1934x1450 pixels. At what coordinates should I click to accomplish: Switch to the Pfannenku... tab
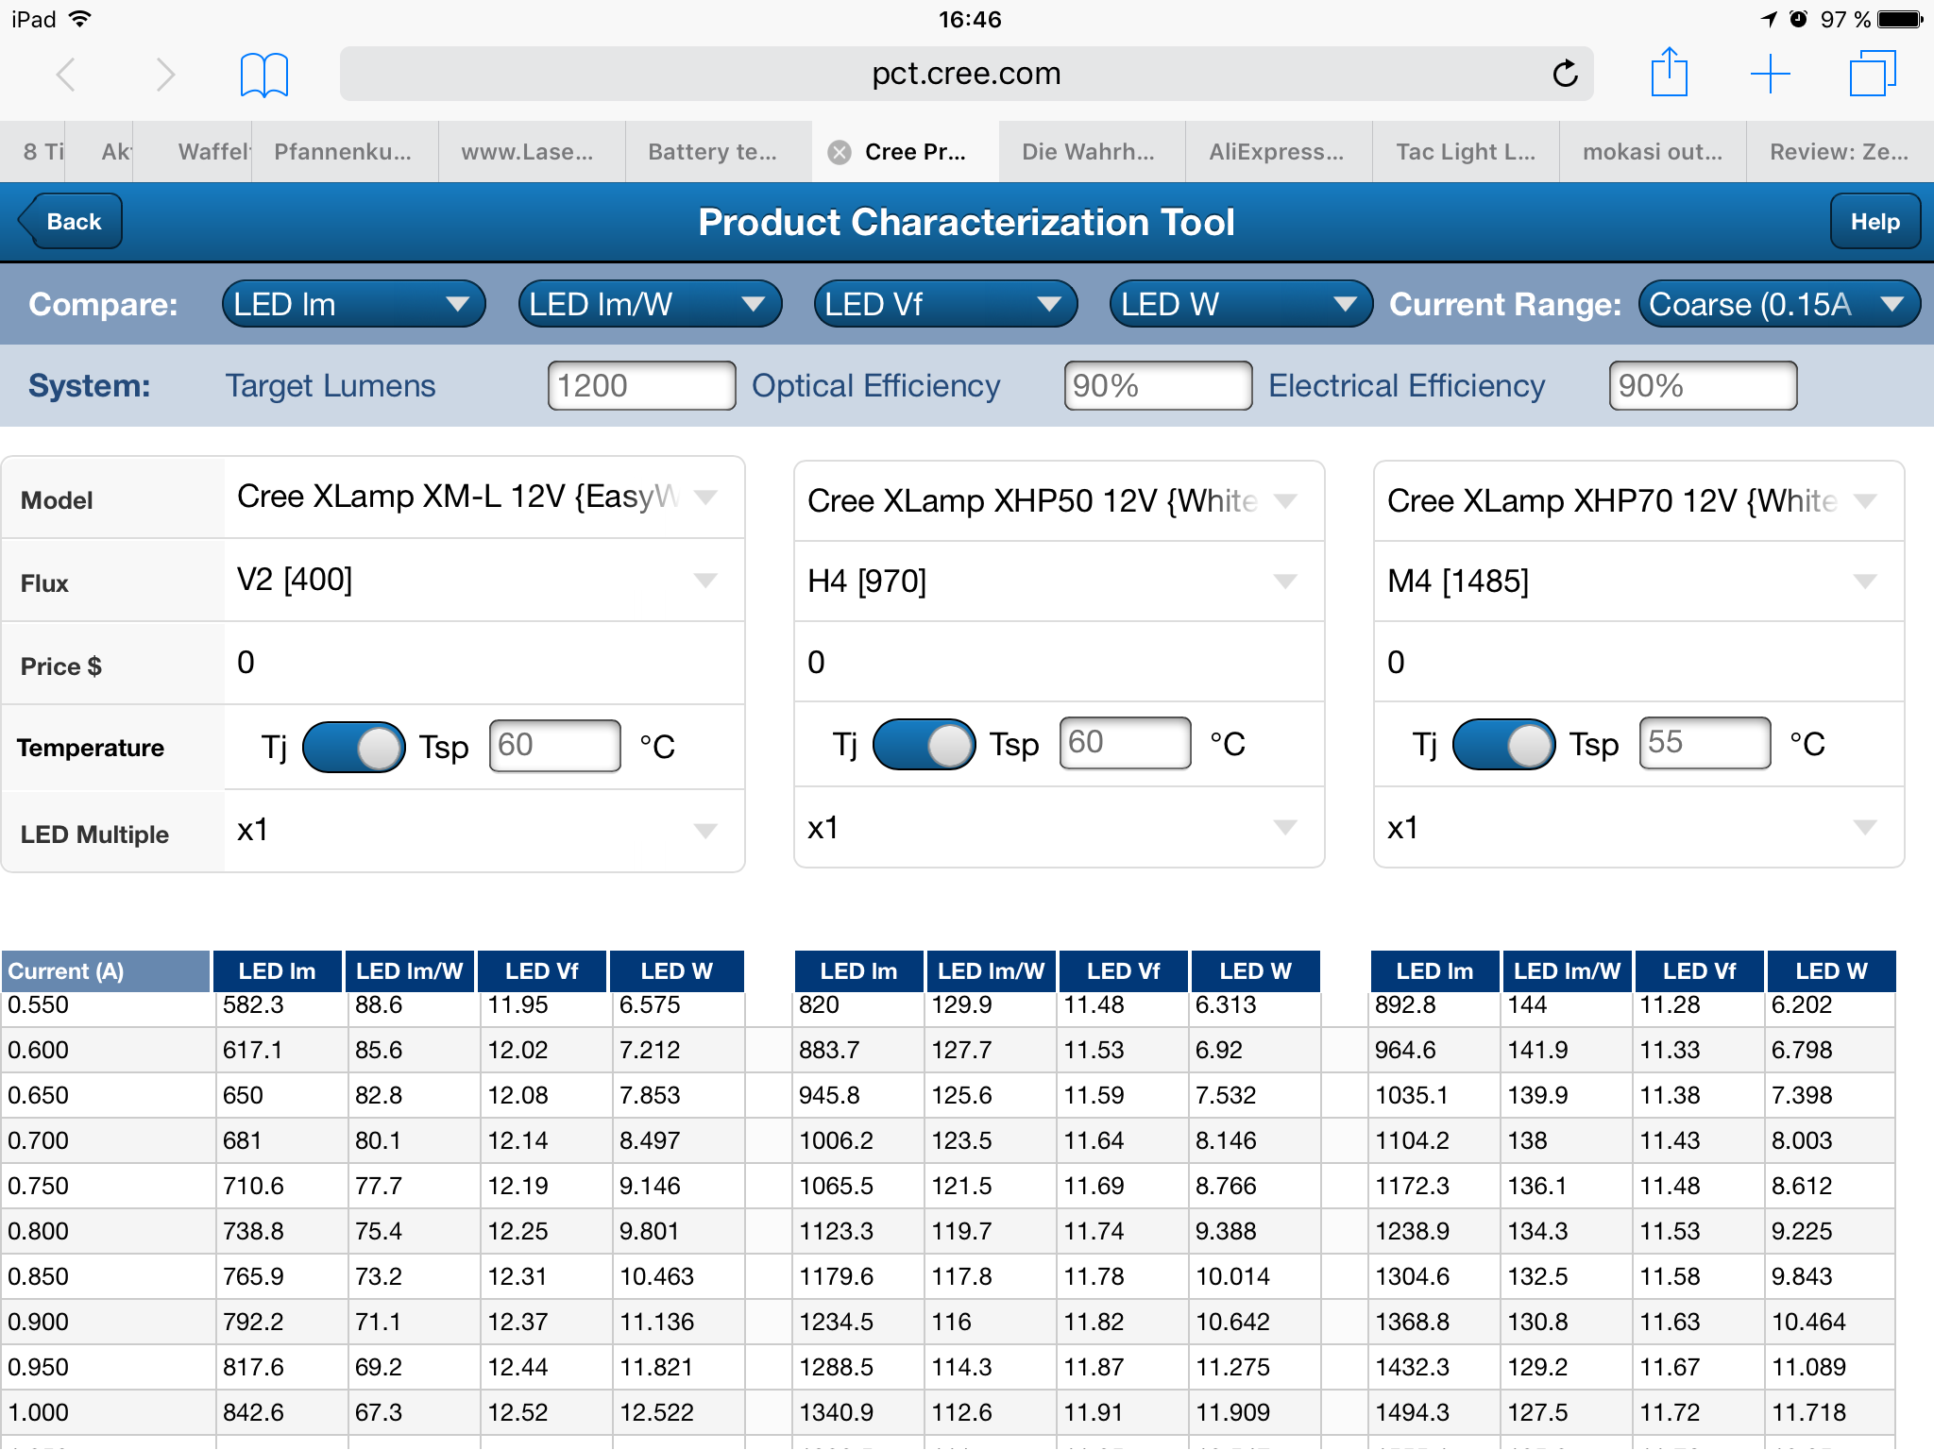[x=344, y=152]
